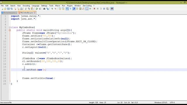Click the Stop Recording macro icon
This screenshot has width=187, height=105.
coord(98,9)
